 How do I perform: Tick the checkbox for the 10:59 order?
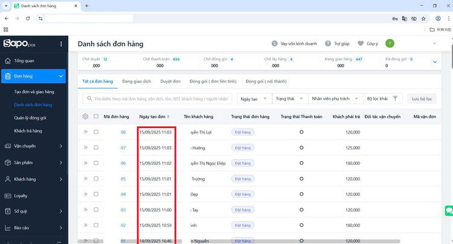[96, 225]
